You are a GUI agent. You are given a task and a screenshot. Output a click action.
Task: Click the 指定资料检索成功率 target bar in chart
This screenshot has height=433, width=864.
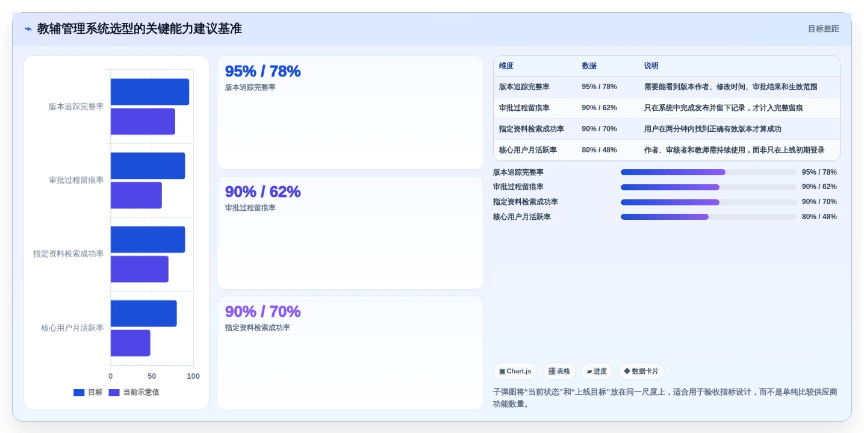point(148,240)
